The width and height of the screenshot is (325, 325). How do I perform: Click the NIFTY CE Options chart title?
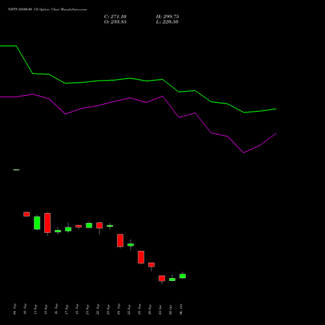(x=47, y=10)
